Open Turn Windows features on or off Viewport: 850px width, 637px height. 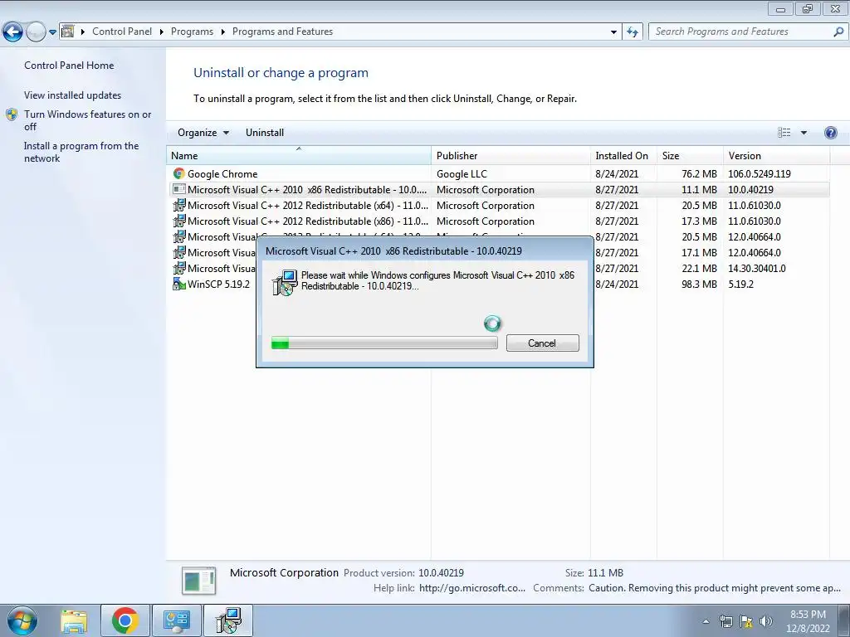point(88,120)
